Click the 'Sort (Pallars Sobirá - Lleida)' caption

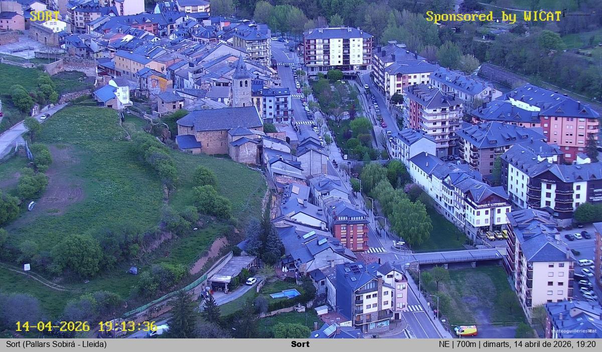(56, 344)
